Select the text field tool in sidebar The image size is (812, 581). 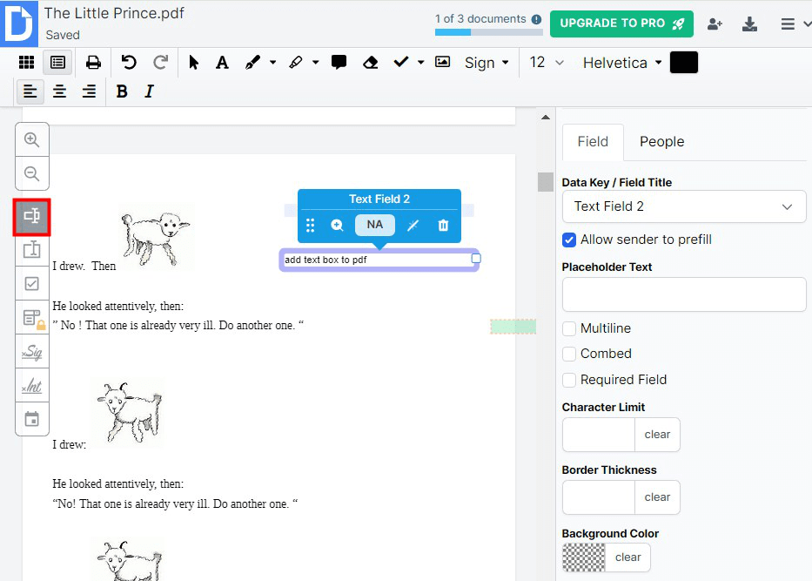[x=32, y=216]
